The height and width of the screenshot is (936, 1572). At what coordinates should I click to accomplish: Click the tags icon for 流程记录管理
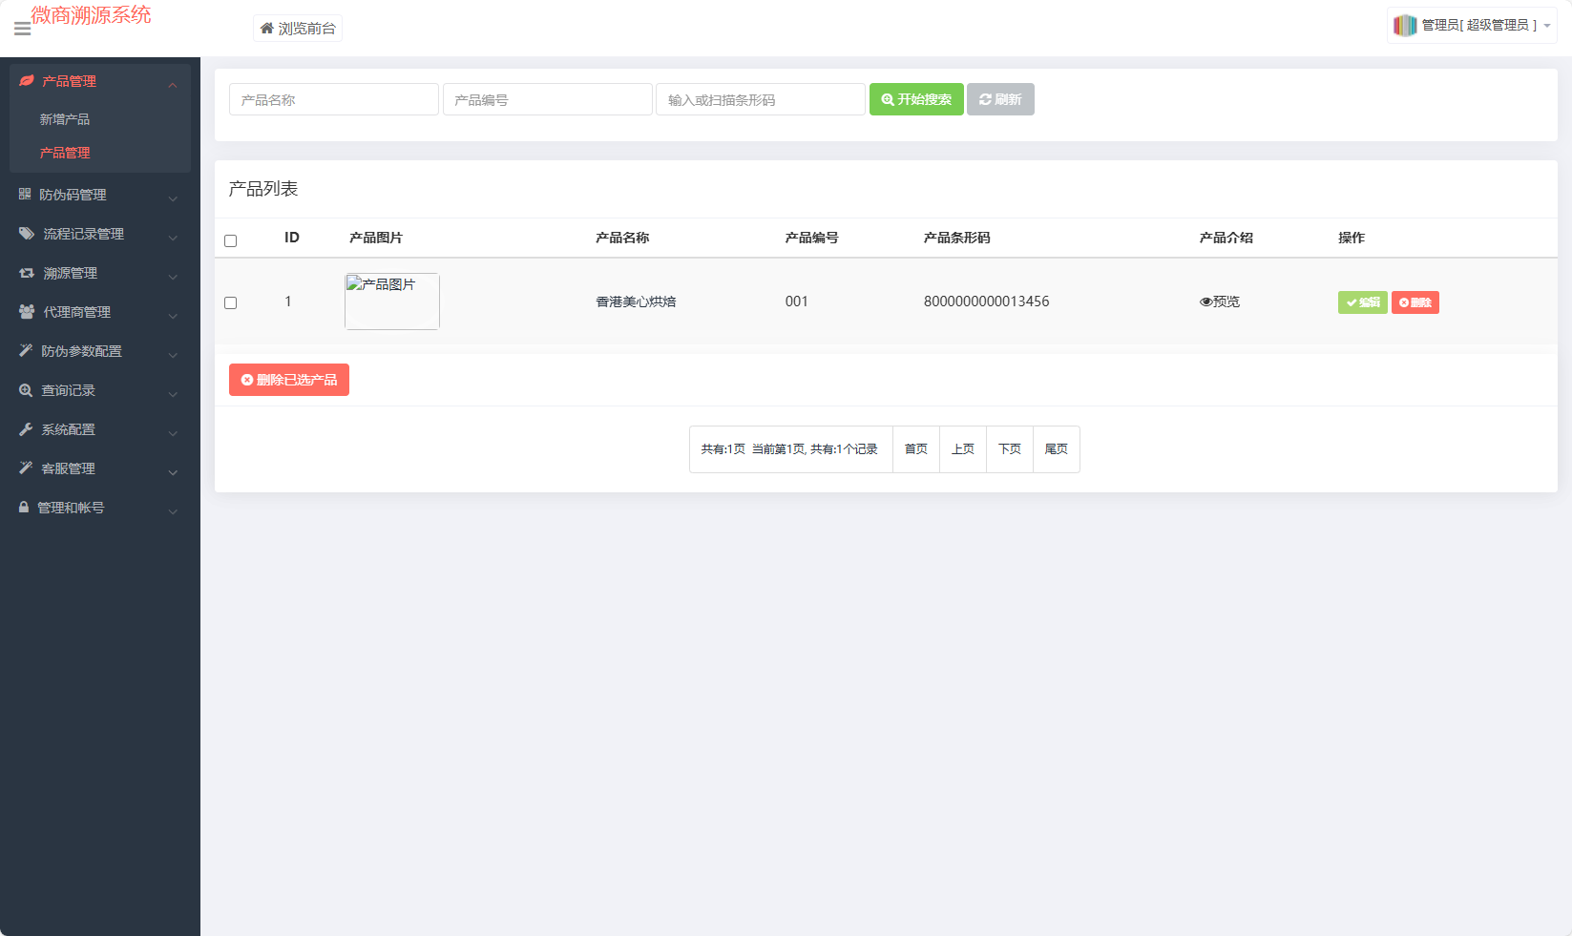click(x=27, y=234)
